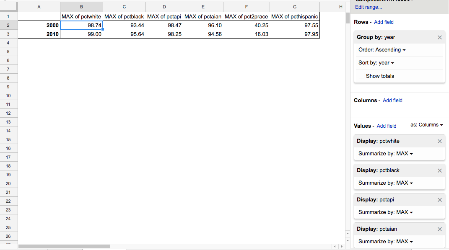
Task: Remove the pctaian value field
Action: (439, 229)
